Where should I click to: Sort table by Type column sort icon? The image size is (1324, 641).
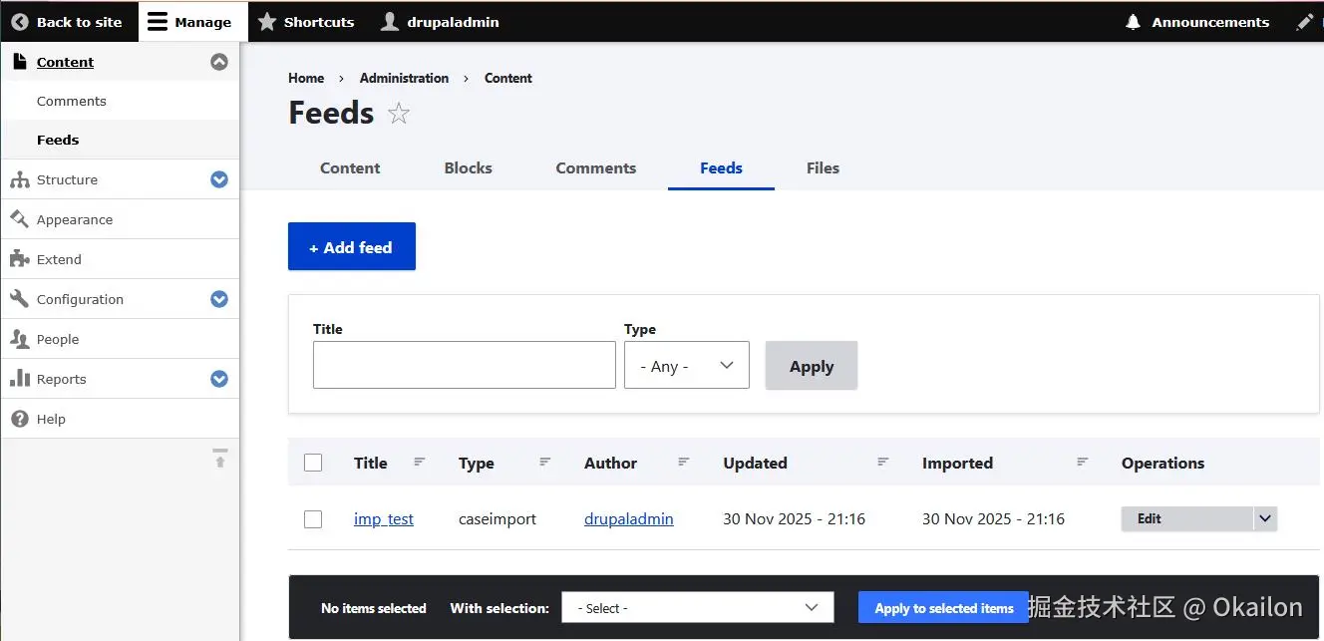pyautogui.click(x=545, y=463)
